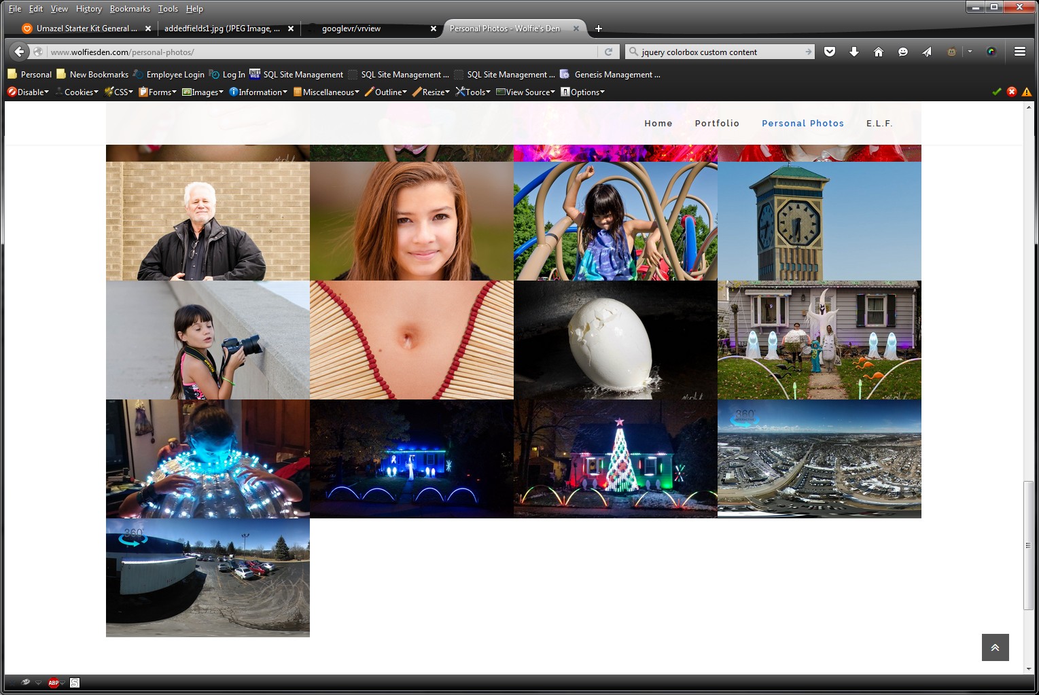
Task: Click the jquery colorbox search field
Action: [720, 52]
